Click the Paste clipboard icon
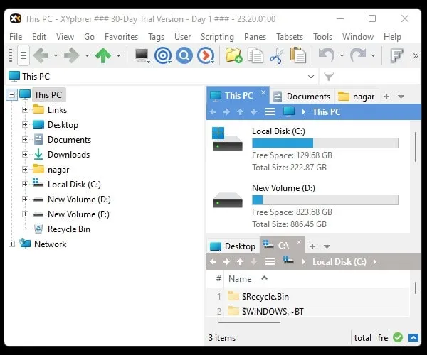The image size is (427, 355). click(297, 55)
